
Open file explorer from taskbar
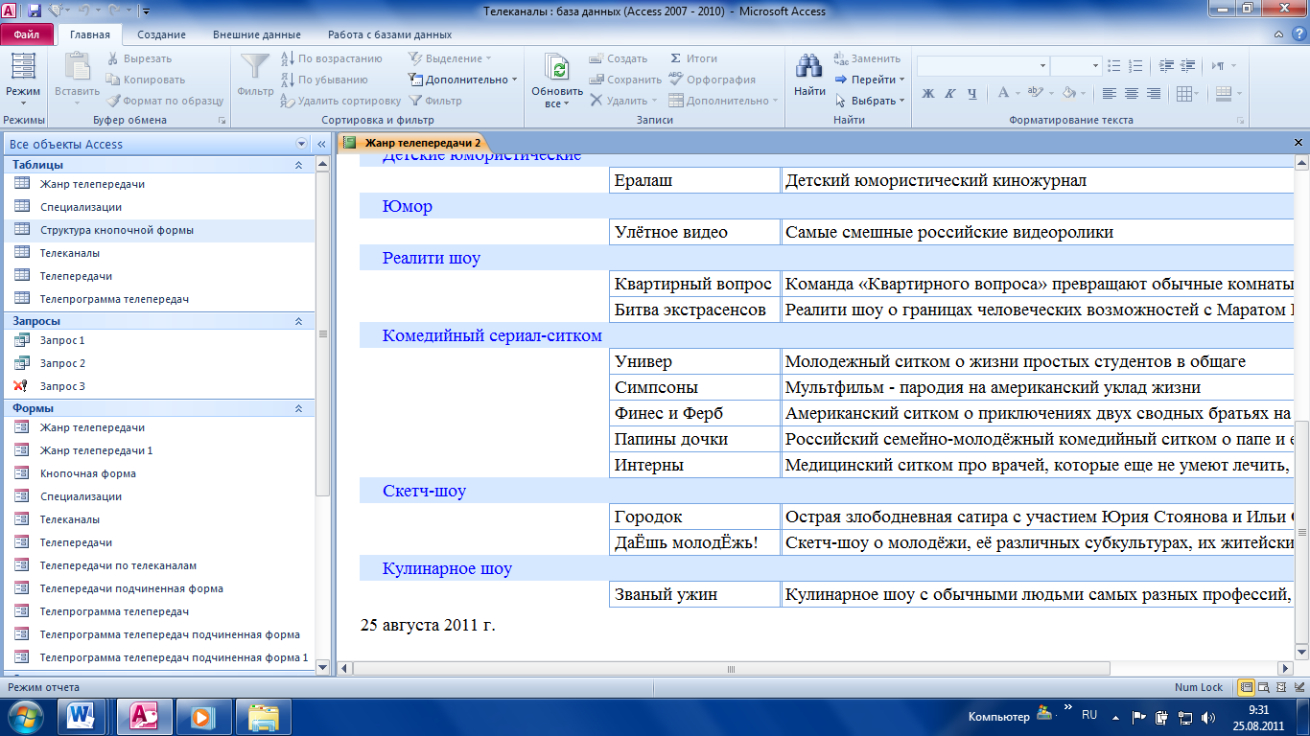tap(264, 716)
